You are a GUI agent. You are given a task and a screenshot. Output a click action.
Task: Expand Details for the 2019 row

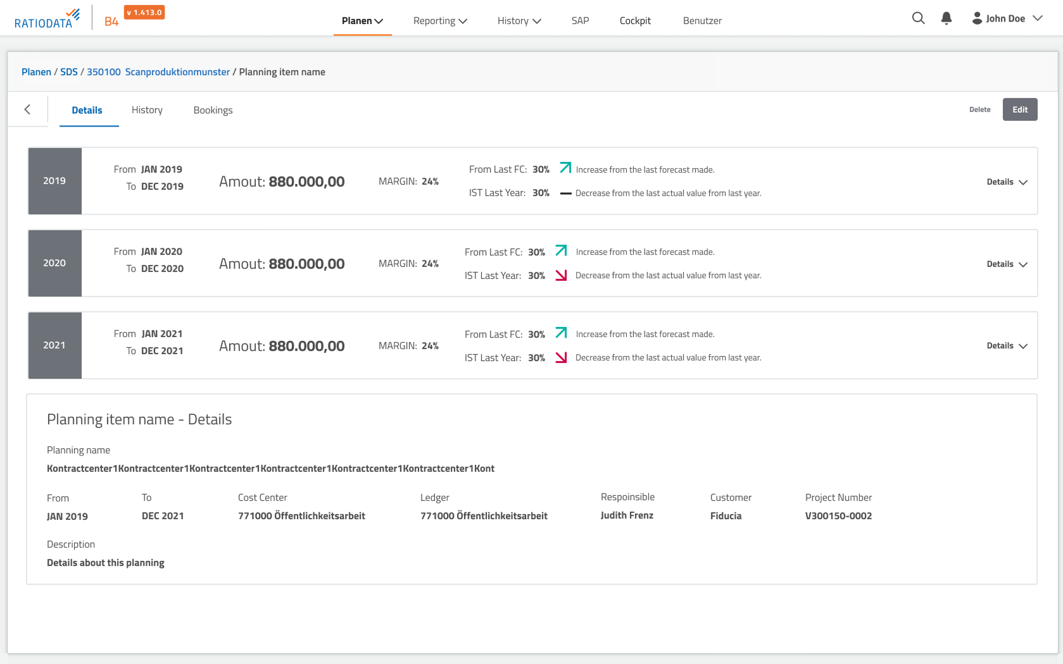(x=1007, y=181)
